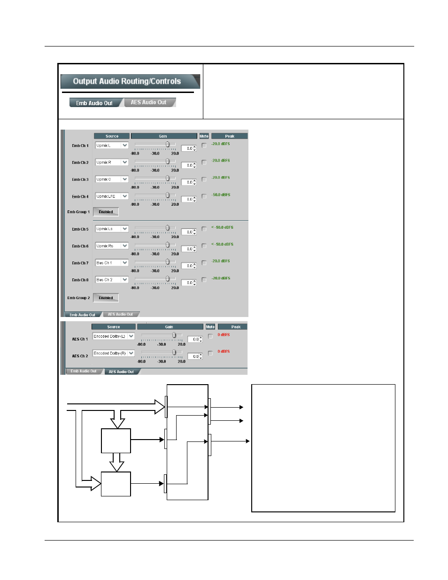Open AES Ch 1 Encoded Dolby (L) dropdown
448x580 pixels.
coord(114,336)
